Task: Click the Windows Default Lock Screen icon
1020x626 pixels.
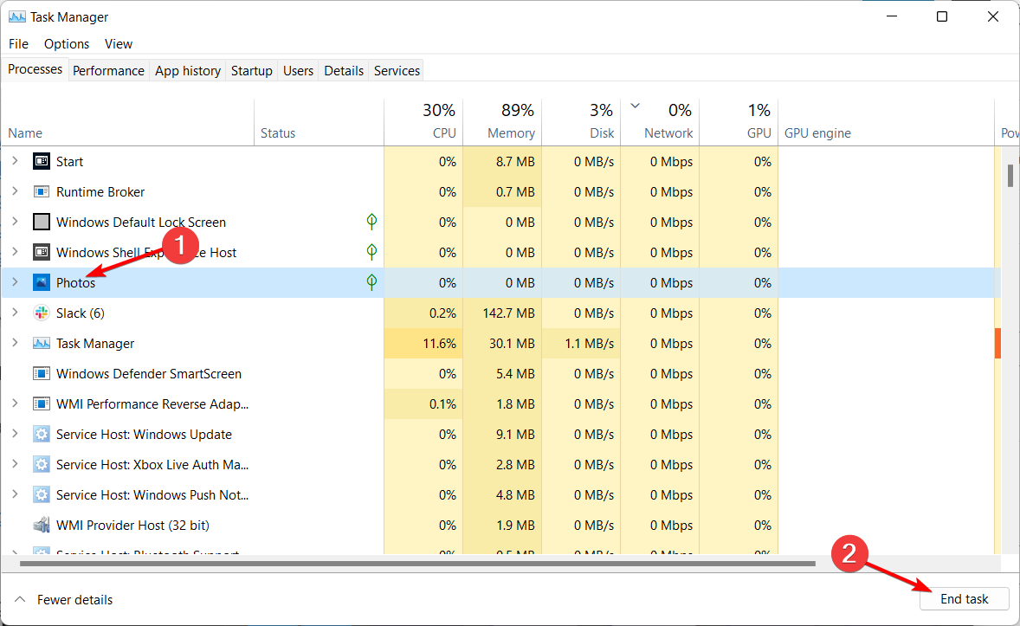Action: coord(41,222)
